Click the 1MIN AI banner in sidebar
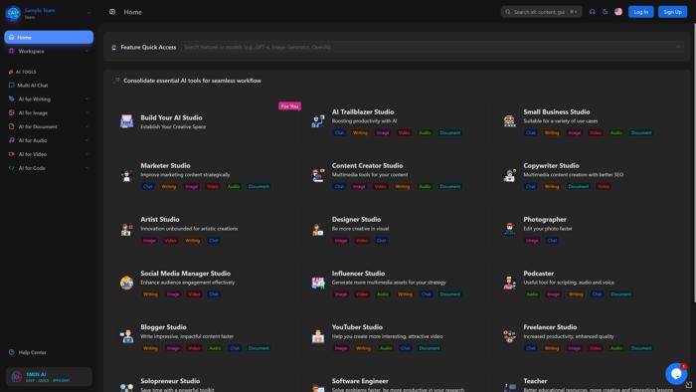696x392 pixels. (x=49, y=377)
